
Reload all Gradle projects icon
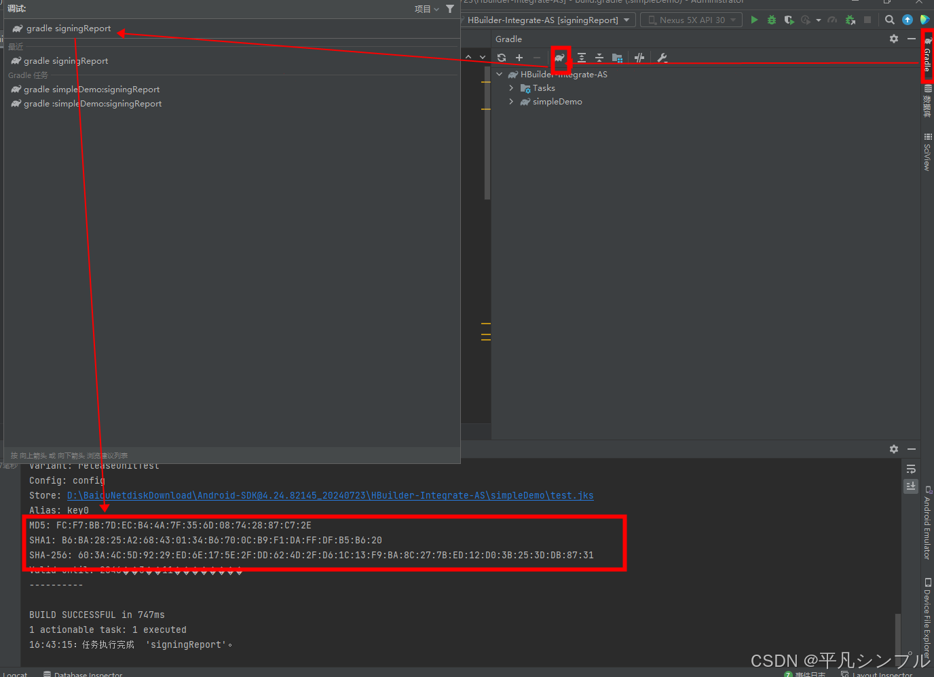[x=502, y=58]
